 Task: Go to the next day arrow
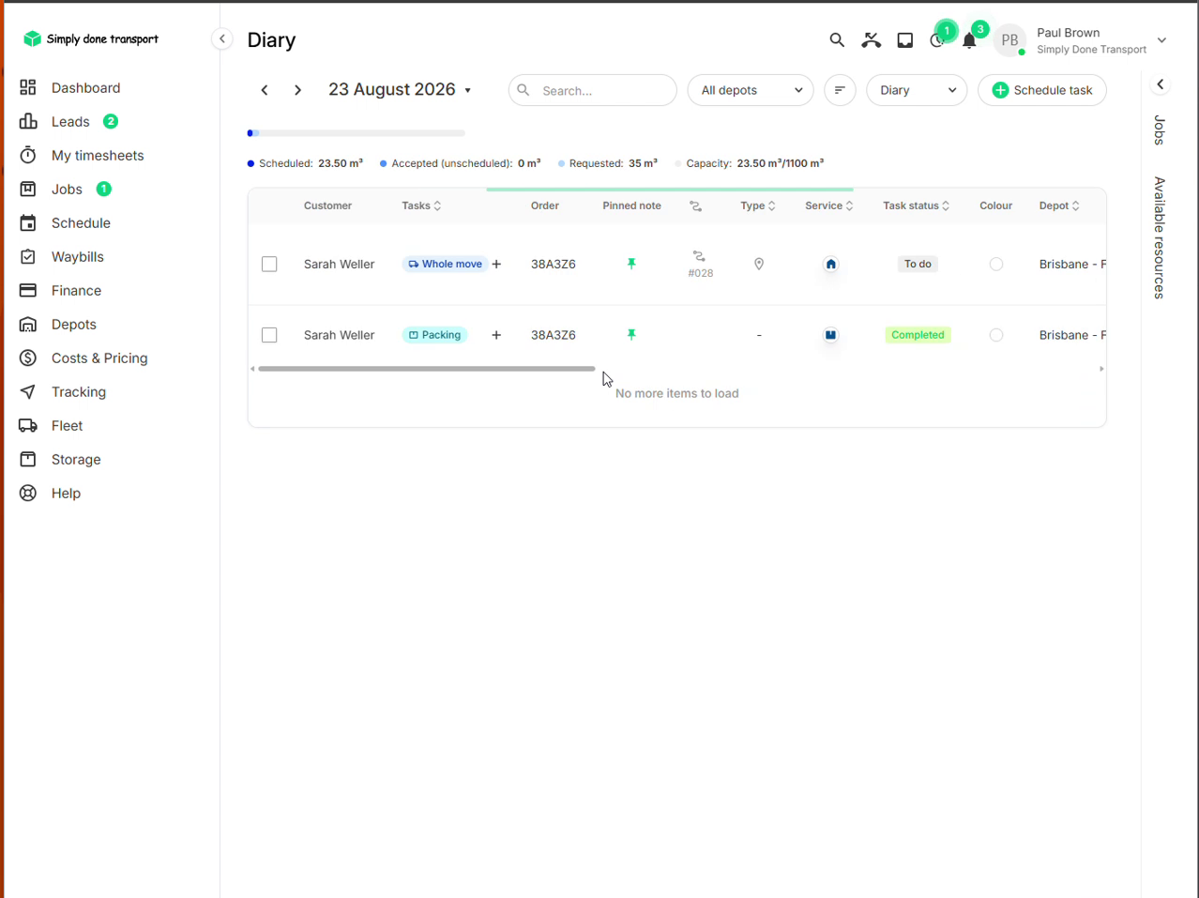click(x=297, y=90)
